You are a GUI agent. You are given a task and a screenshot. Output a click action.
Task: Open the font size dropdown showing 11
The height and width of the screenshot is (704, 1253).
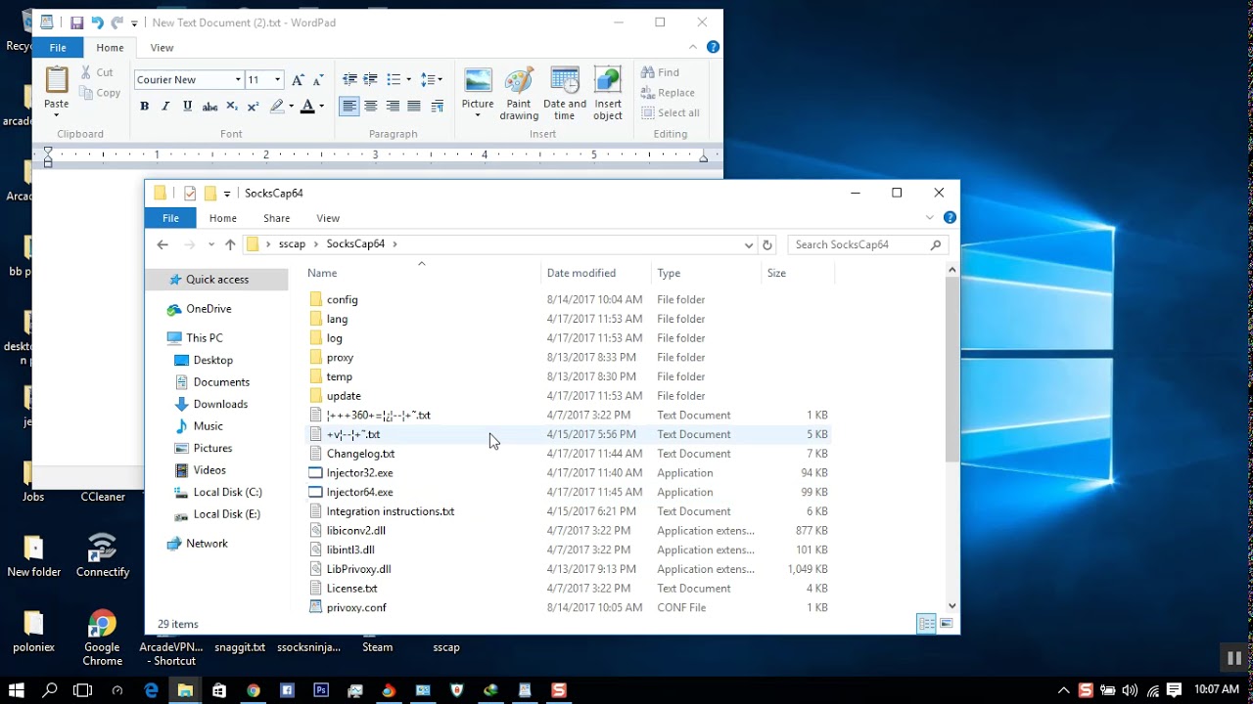[278, 80]
